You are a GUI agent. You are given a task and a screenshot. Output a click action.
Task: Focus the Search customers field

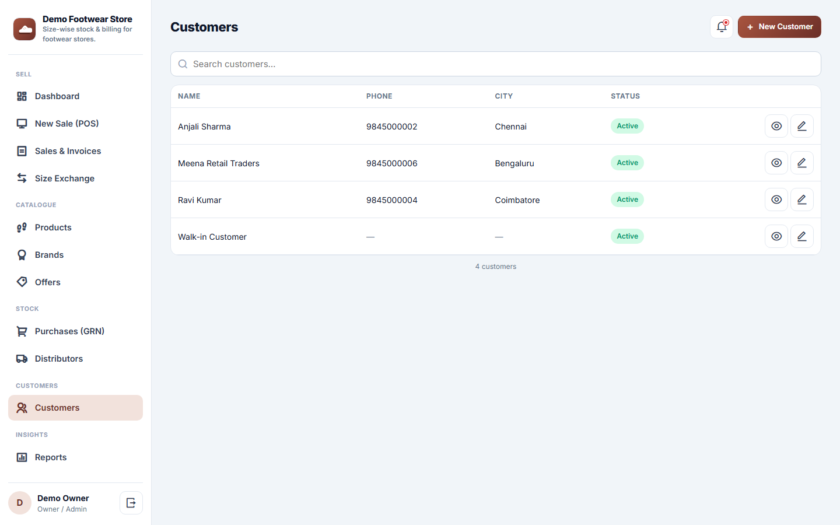(x=496, y=64)
